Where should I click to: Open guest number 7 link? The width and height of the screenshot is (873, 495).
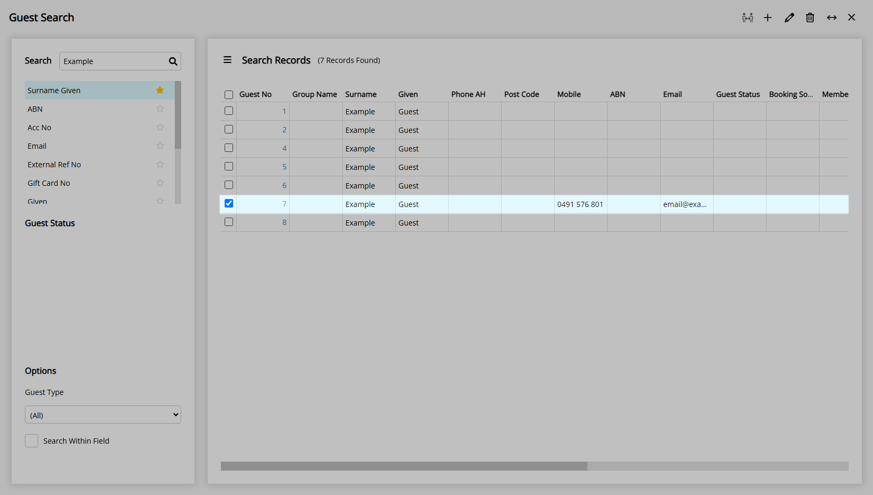tap(284, 204)
